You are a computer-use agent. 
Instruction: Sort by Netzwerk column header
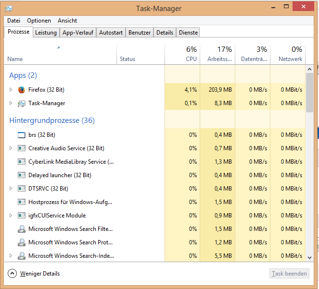click(x=288, y=55)
